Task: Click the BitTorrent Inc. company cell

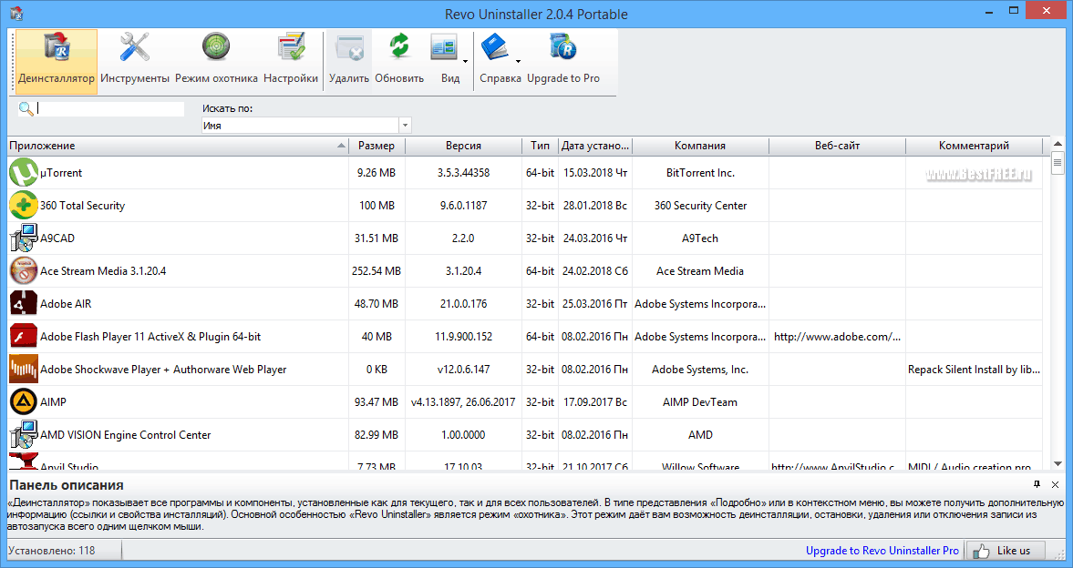Action: (x=700, y=173)
